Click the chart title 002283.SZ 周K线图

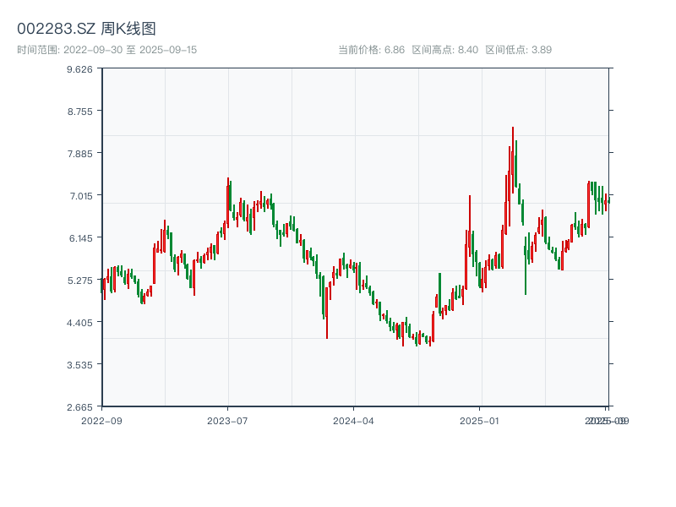[x=86, y=29]
